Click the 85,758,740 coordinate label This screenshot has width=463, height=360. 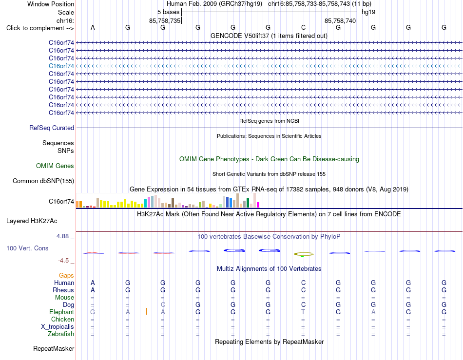(340, 21)
